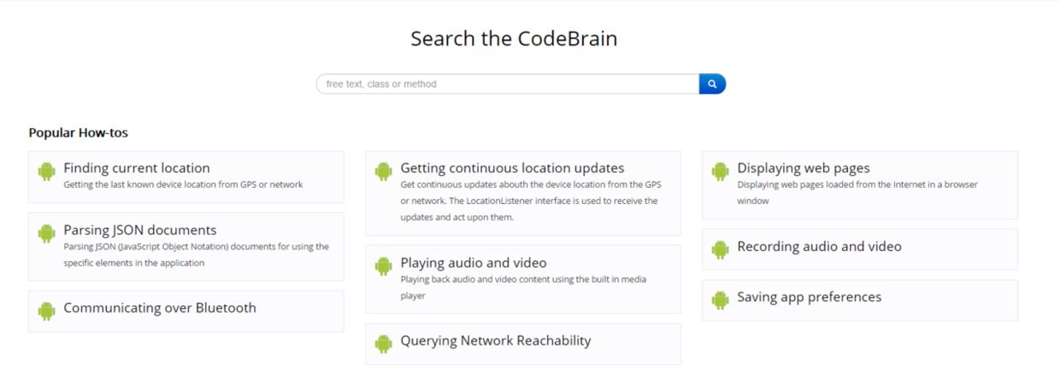Open Playing audio and video how-to
The height and width of the screenshot is (384, 1060).
[x=474, y=263]
